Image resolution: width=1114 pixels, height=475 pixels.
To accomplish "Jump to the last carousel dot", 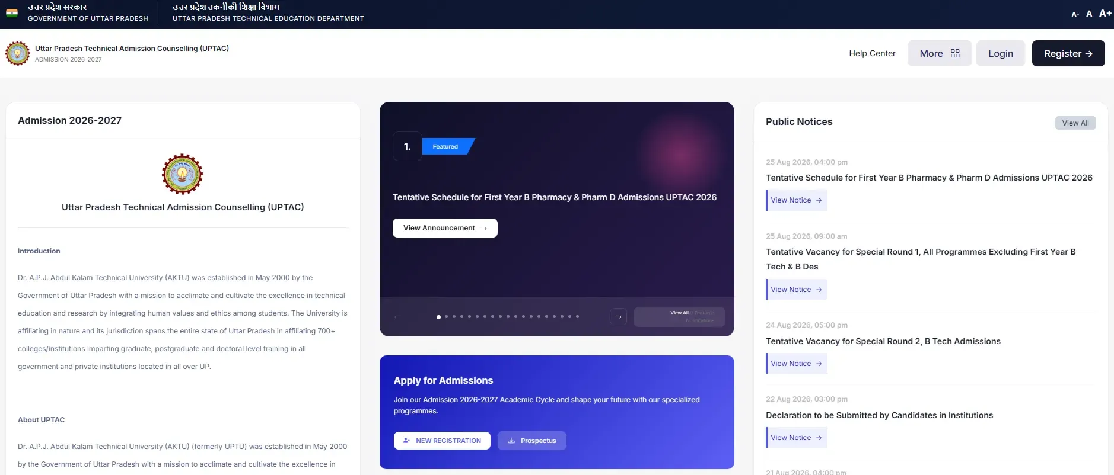I will pos(577,316).
